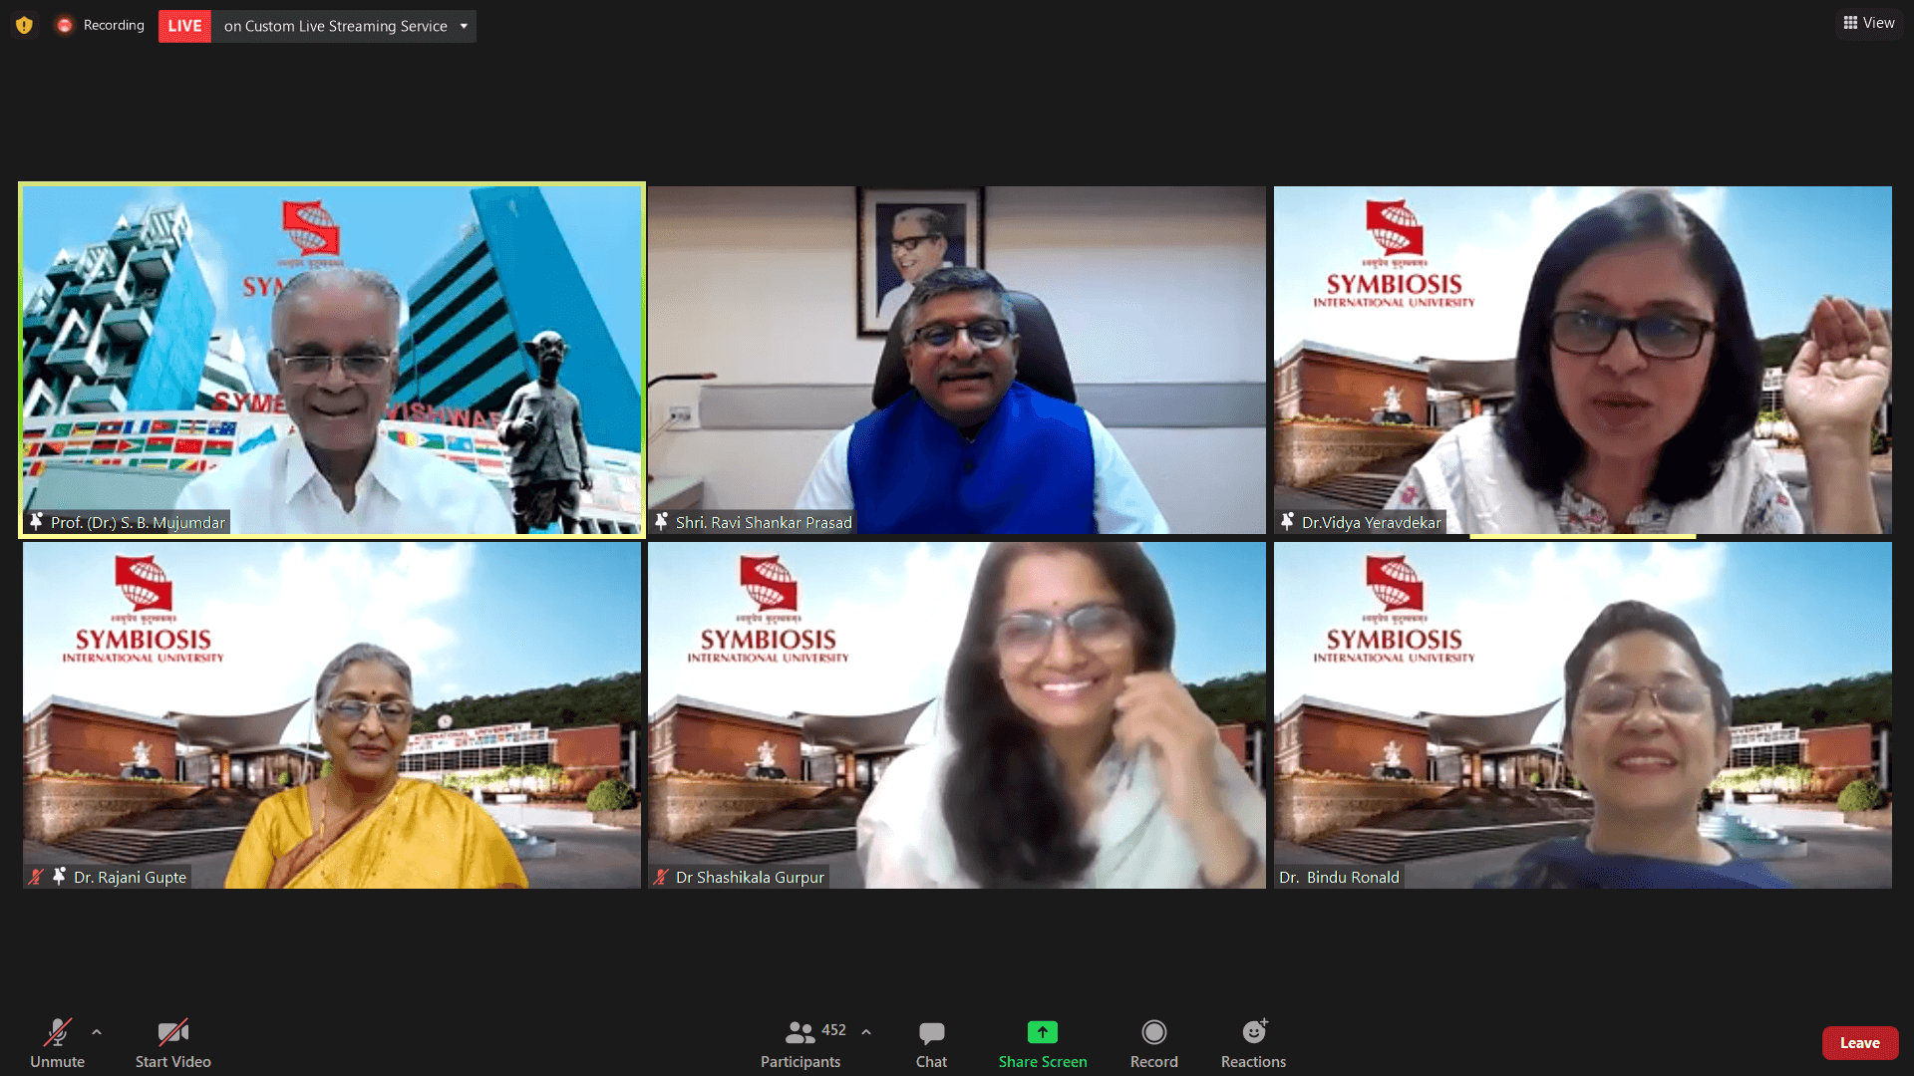Click the encryption shield icon
1914x1076 pixels.
tap(24, 25)
